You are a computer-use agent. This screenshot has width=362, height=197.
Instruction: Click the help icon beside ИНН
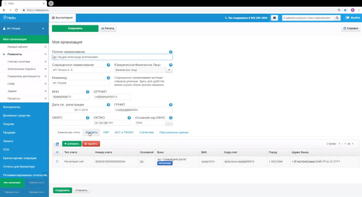[x=88, y=92]
